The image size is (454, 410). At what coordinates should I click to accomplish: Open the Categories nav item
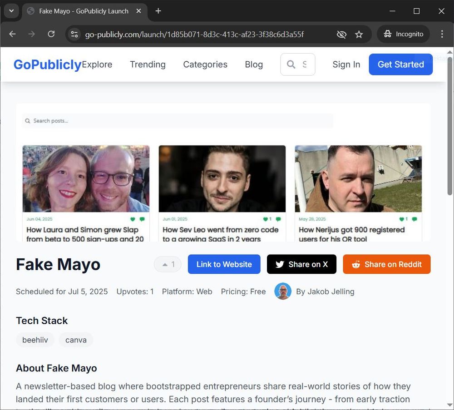205,64
